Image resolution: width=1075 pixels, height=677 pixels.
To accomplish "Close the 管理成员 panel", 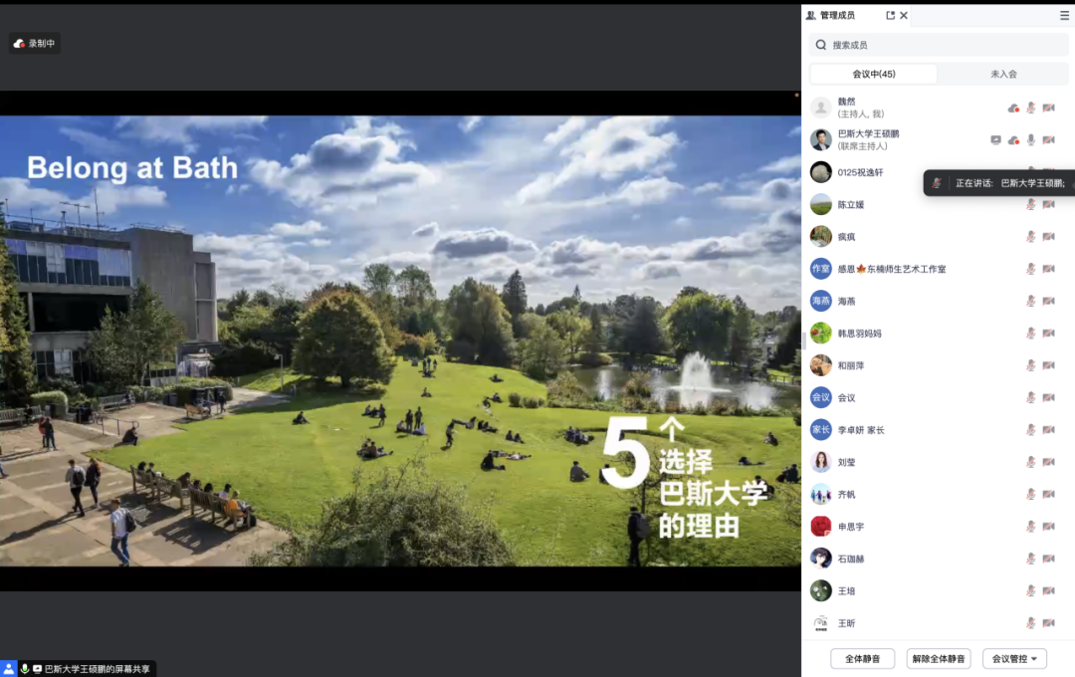I will [904, 15].
